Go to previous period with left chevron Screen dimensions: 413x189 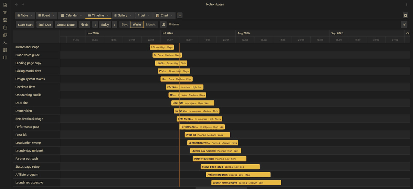click(95, 24)
